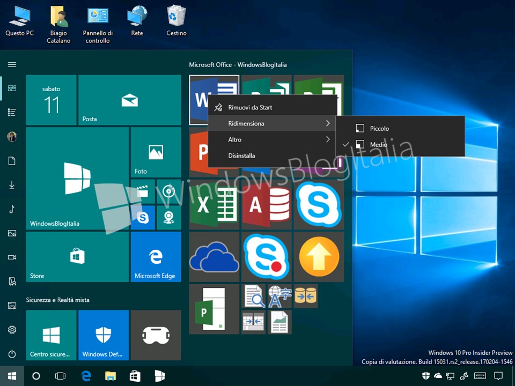Show touch keyboard from tray

[480, 376]
